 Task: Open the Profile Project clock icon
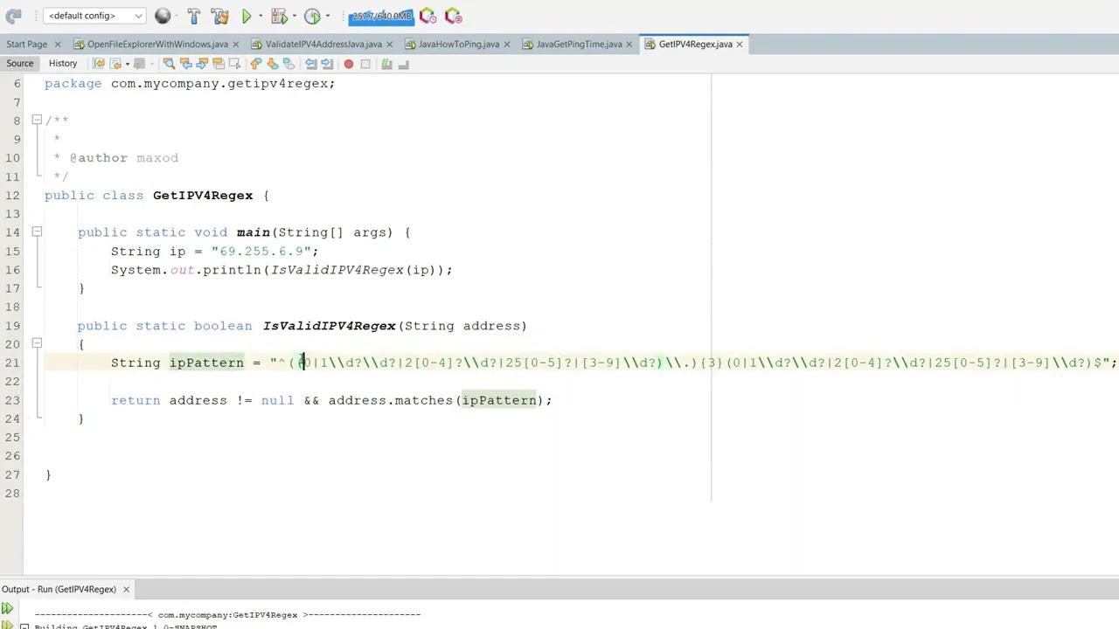click(x=312, y=16)
